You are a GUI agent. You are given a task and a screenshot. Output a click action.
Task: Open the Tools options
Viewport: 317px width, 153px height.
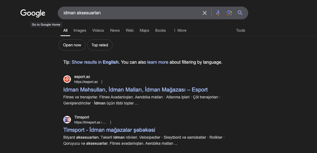coord(241,30)
